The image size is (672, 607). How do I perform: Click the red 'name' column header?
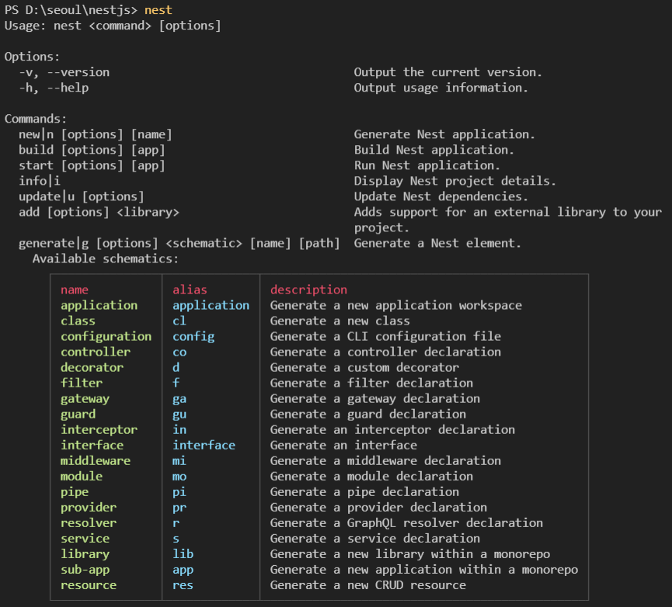coord(75,290)
